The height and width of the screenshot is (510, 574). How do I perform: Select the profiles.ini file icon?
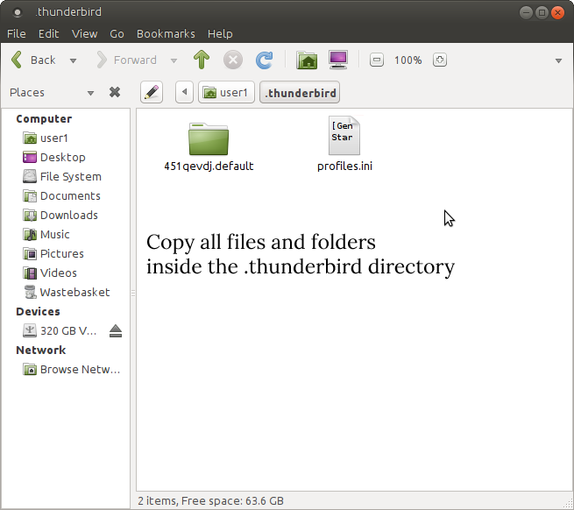click(x=344, y=136)
